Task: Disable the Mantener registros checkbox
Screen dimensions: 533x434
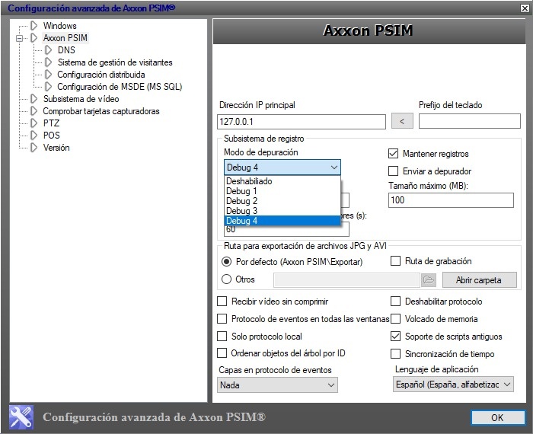Action: (394, 154)
